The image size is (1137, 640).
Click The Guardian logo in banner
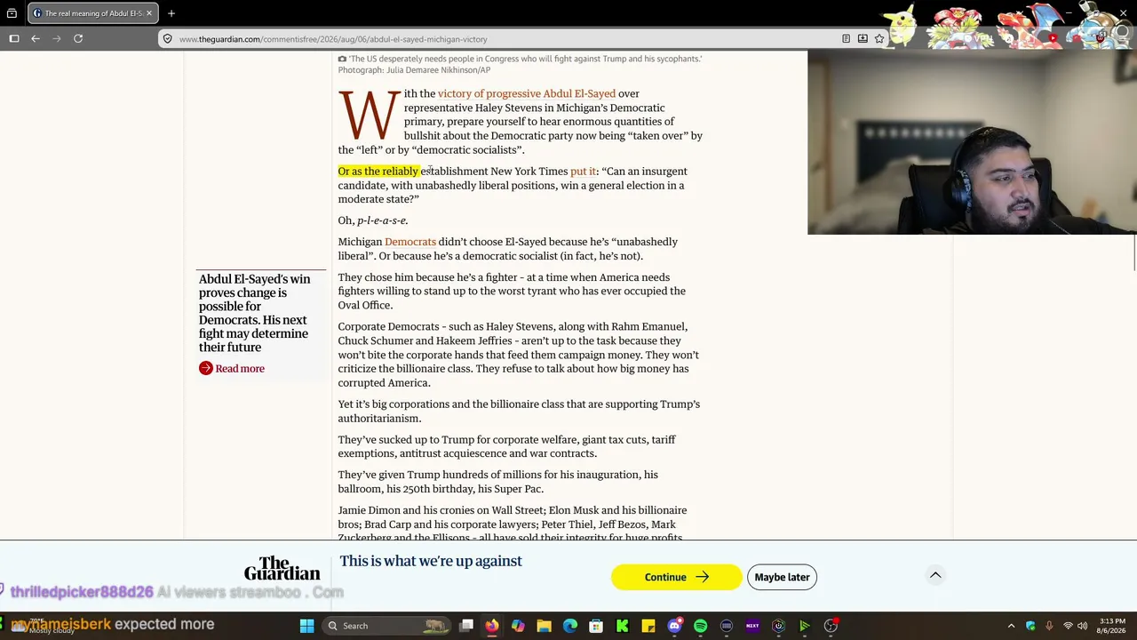[282, 569]
